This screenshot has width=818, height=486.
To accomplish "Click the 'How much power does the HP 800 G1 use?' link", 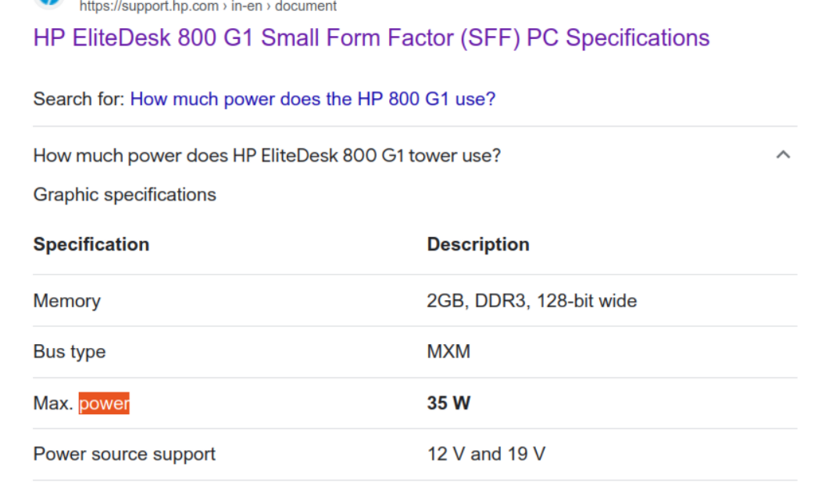I will pyautogui.click(x=312, y=100).
